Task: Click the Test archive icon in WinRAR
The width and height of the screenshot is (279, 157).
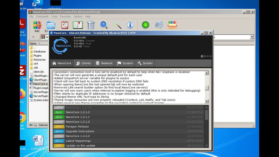Action: point(65,25)
